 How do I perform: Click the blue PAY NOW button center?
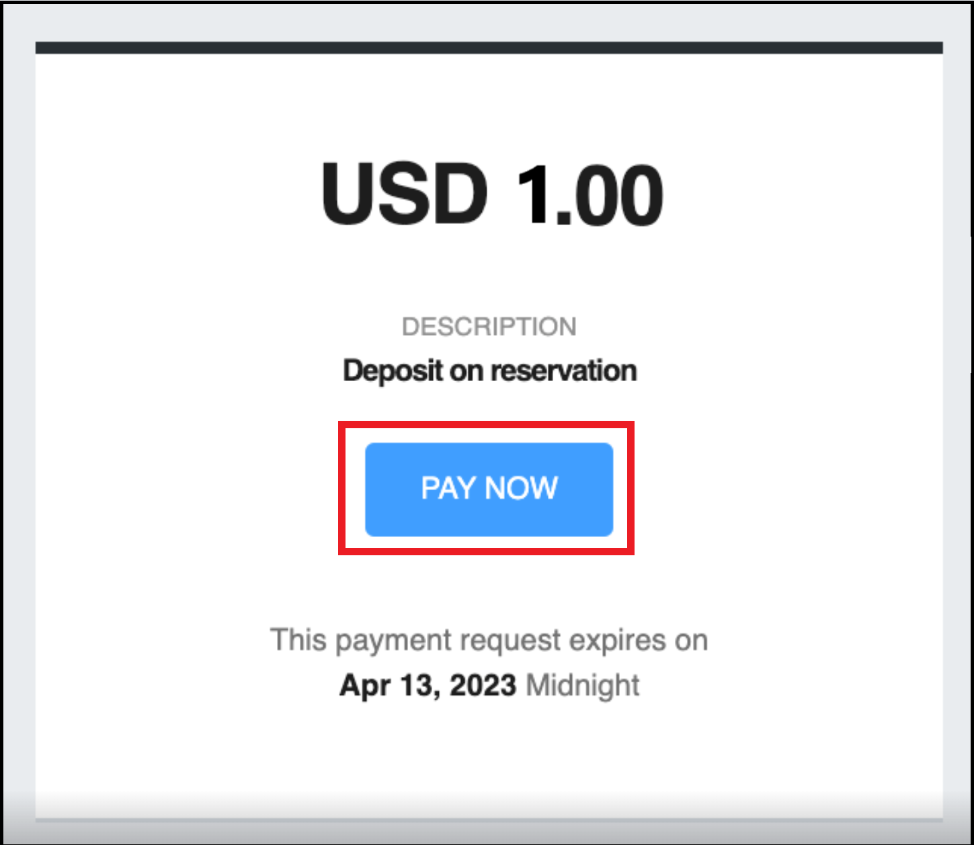489,489
